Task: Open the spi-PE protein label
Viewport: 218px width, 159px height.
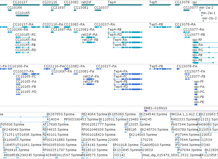Action: pyautogui.click(x=199, y=102)
